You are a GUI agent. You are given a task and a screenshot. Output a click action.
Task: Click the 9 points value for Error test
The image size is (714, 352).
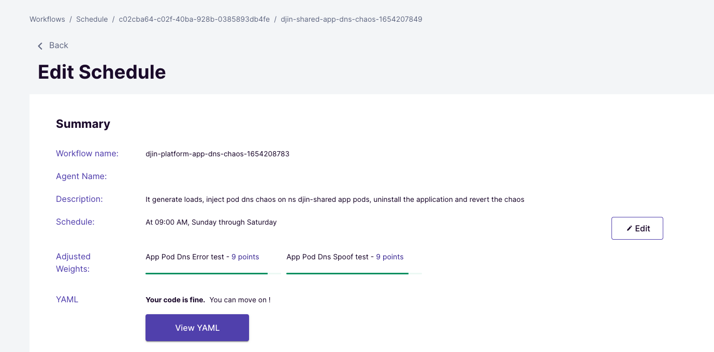coord(245,257)
